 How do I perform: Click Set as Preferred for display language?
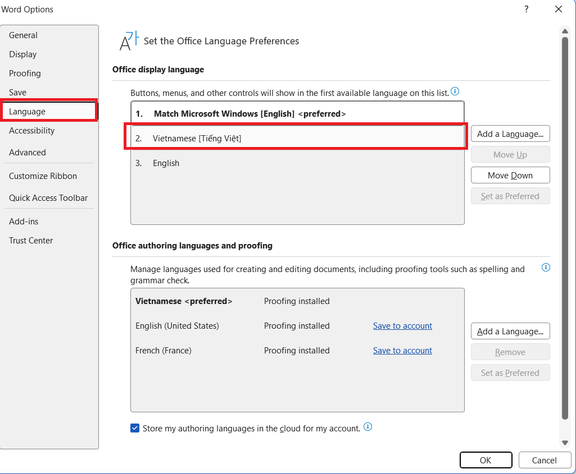510,196
